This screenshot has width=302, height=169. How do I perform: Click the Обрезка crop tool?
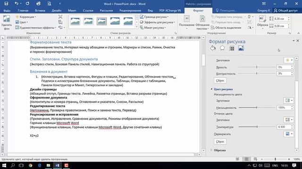pyautogui.click(x=262, y=23)
